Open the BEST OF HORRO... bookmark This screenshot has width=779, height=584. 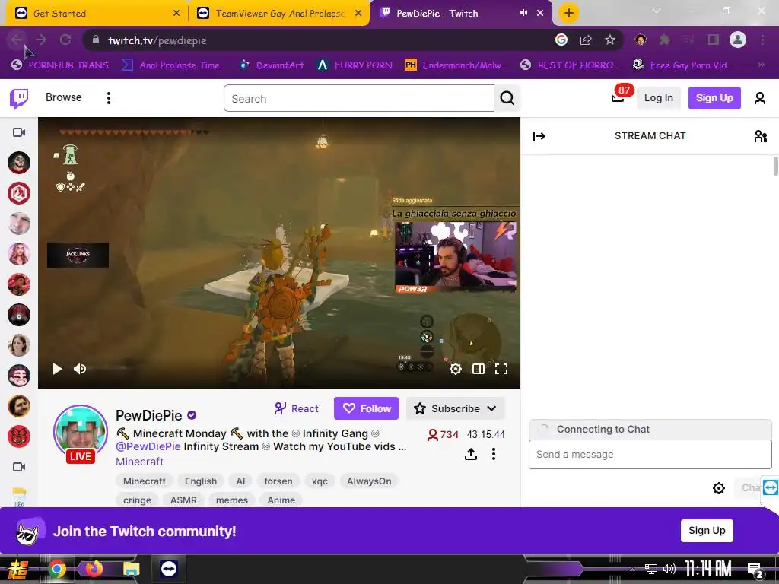(x=571, y=65)
